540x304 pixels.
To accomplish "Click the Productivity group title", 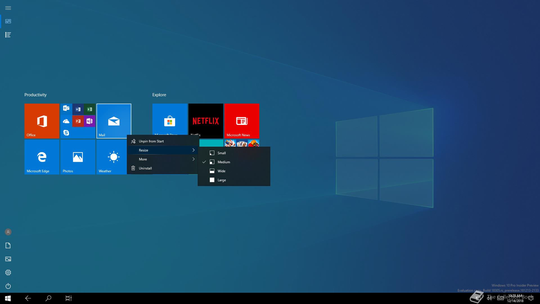I will pos(35,95).
